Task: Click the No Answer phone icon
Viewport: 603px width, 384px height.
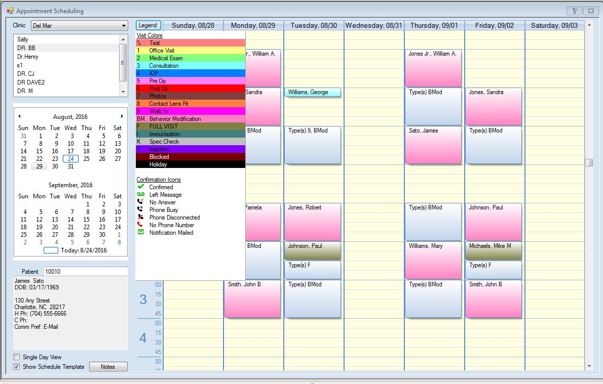Action: [141, 202]
